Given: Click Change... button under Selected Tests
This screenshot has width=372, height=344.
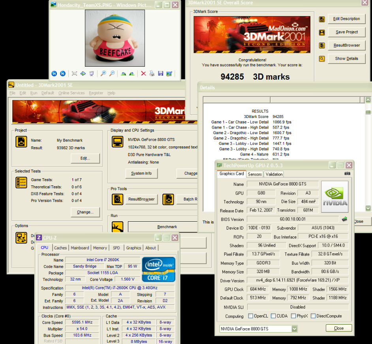Looking at the screenshot, I should 85,212.
